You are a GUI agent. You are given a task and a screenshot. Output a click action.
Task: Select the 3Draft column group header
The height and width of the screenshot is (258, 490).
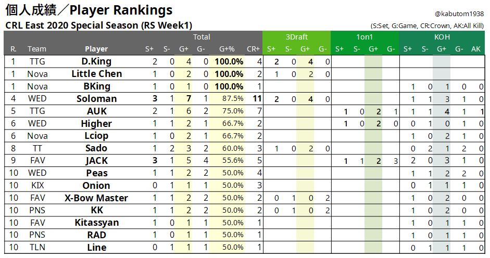pos(296,37)
